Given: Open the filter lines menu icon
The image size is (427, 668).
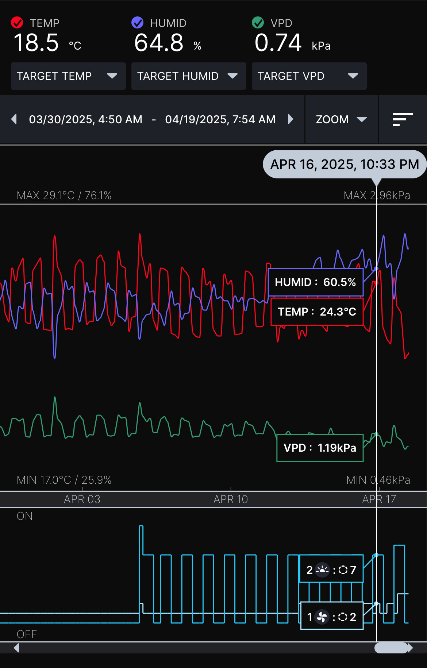Looking at the screenshot, I should pyautogui.click(x=403, y=119).
